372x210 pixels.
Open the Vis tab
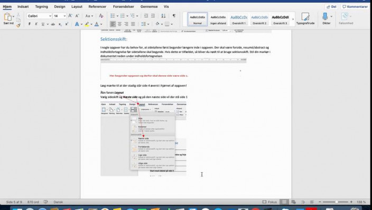(x=166, y=7)
